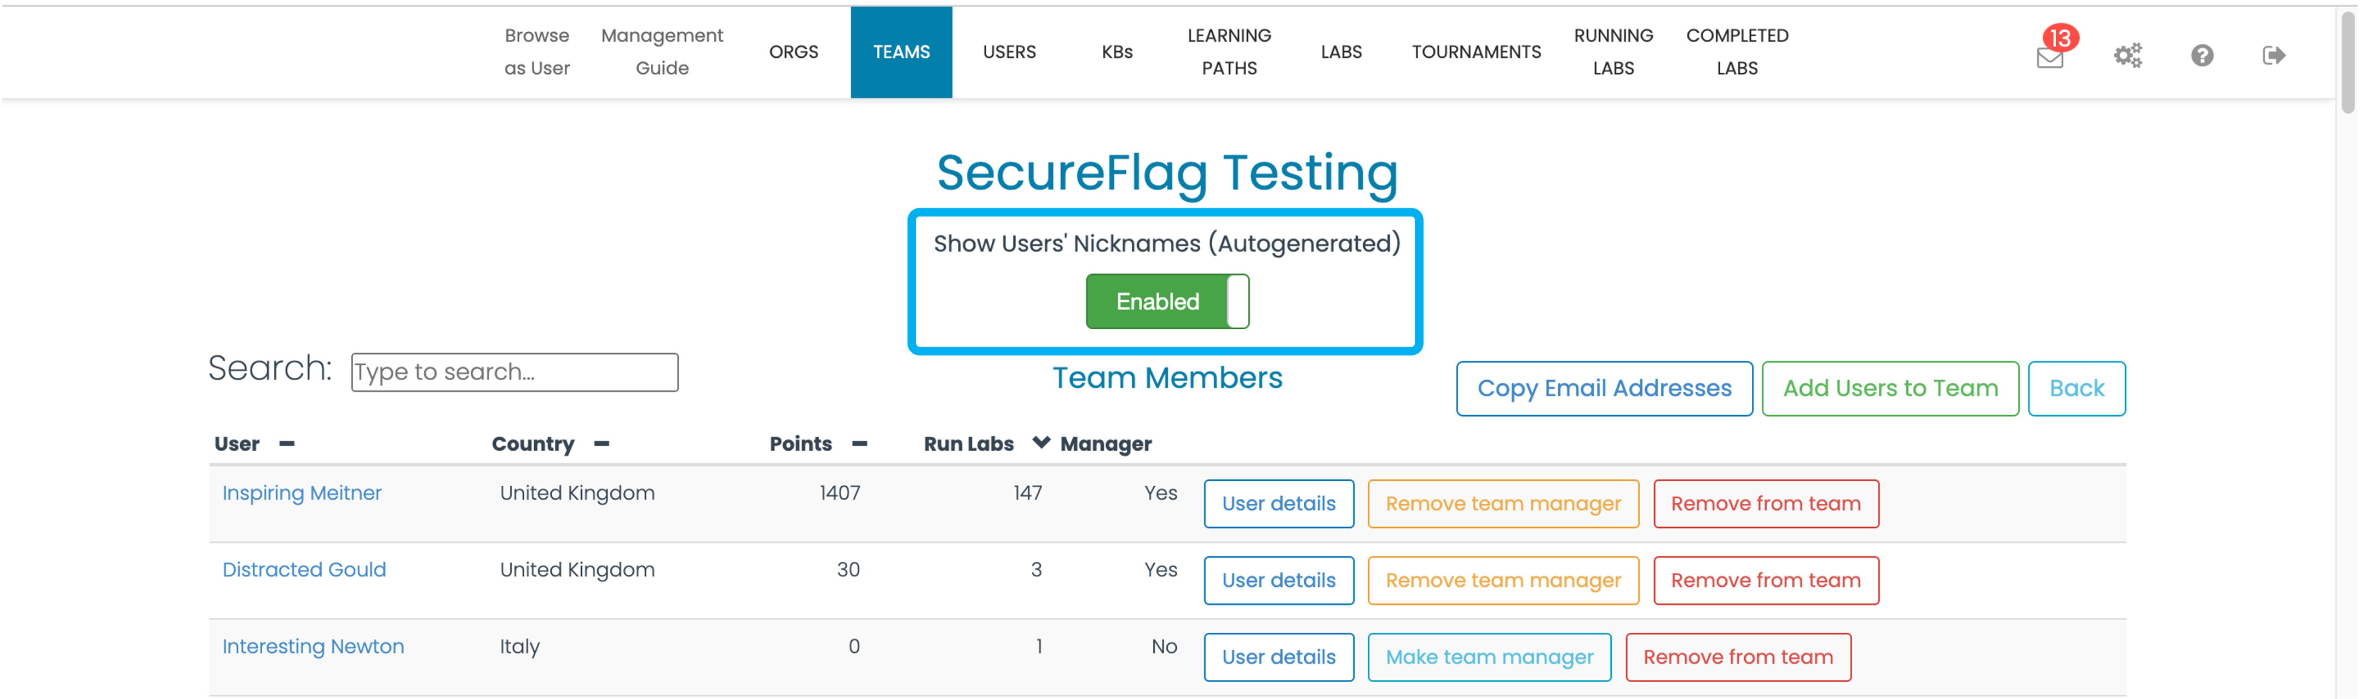
Task: Toggle Run Labs sort chevron
Action: tap(1041, 442)
